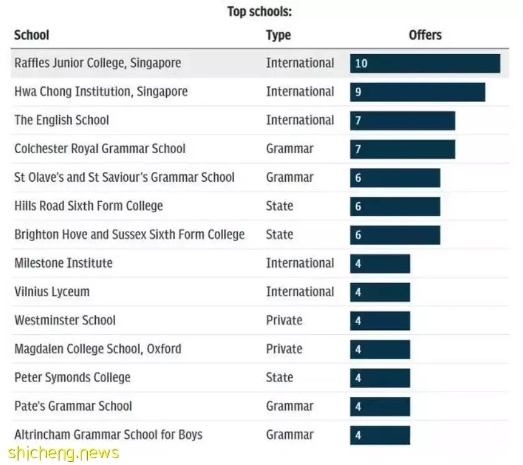
Task: Click Hwa Chong Institution, Singapore name
Action: pyautogui.click(x=101, y=92)
